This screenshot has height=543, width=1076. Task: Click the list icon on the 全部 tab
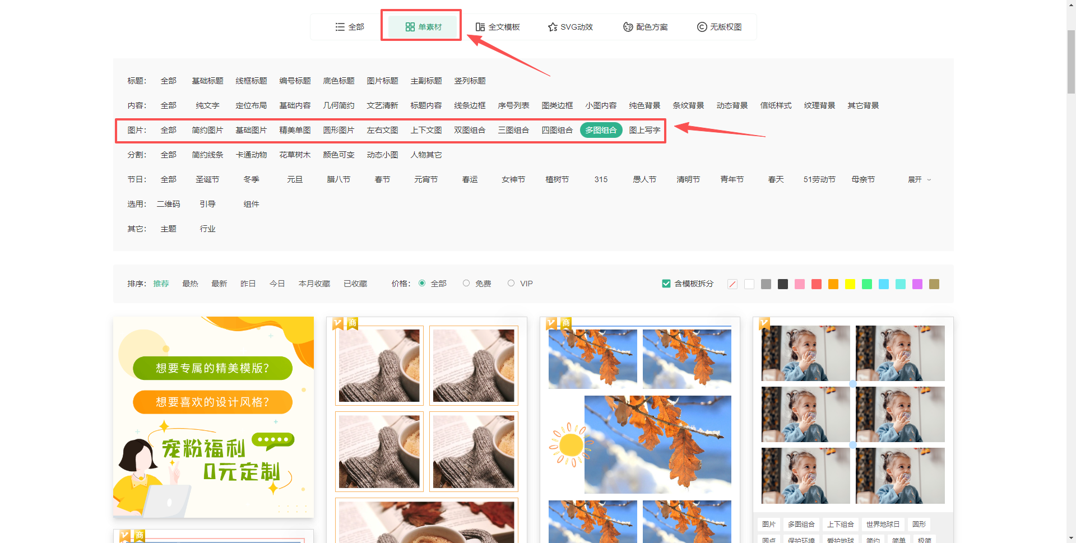340,27
